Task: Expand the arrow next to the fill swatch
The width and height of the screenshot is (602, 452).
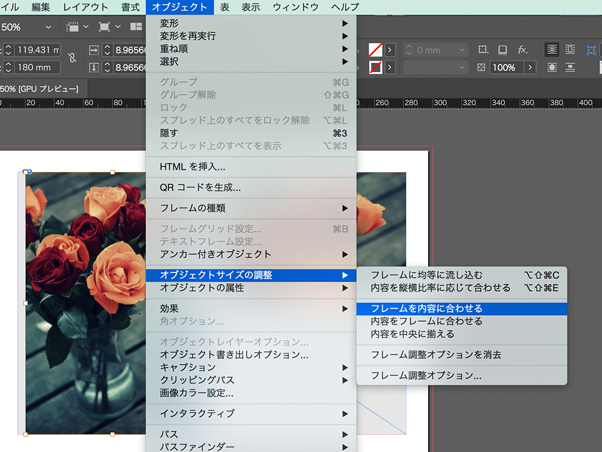Action: click(389, 49)
